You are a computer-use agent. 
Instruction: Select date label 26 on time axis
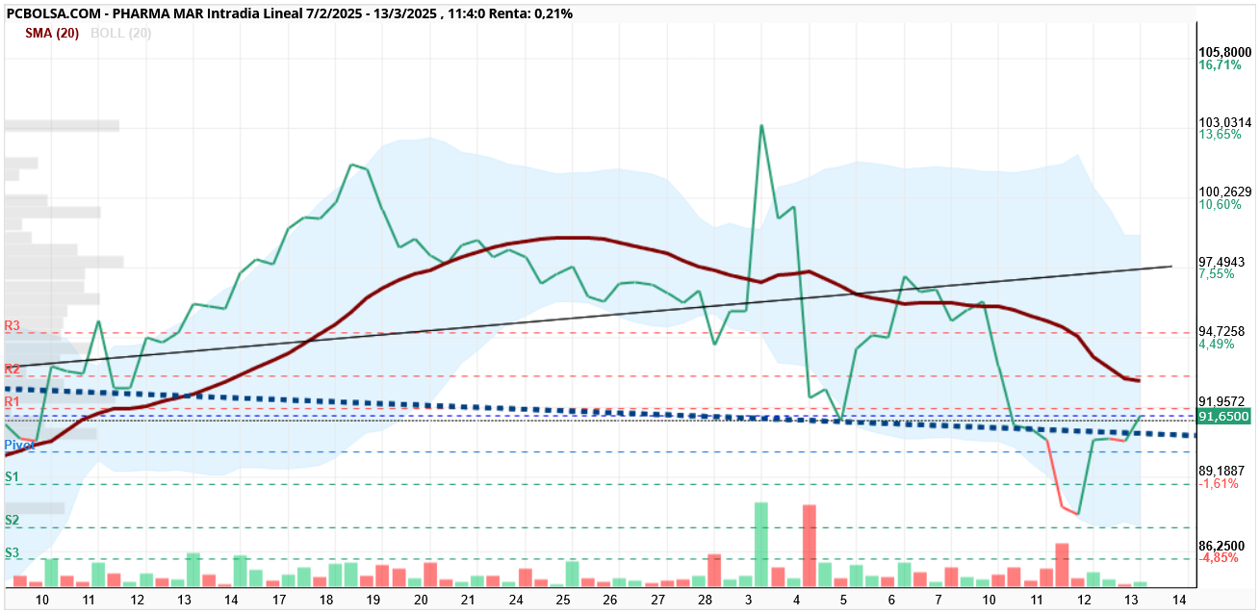click(x=610, y=599)
